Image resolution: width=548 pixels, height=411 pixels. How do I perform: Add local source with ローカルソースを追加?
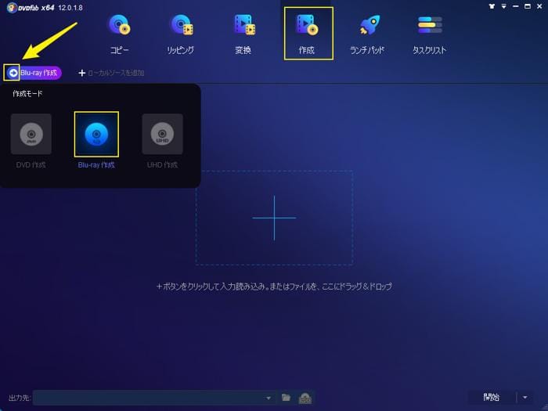(111, 73)
